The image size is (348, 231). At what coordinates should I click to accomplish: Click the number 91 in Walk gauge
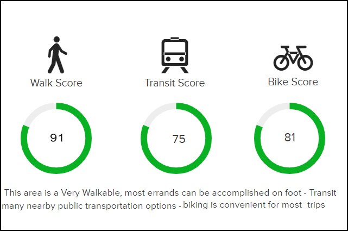pos(56,138)
